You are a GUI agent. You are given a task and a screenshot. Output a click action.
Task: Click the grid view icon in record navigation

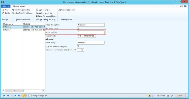click(x=12, y=96)
